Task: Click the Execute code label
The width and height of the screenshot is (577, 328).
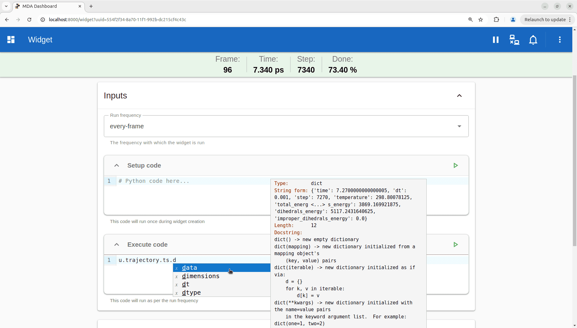Action: point(148,245)
